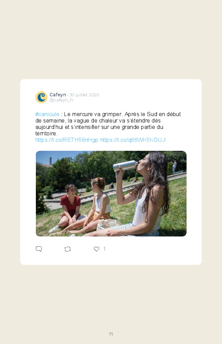222x344 pixels.
Task: Click the reply speech bubble icon
Action: point(39,249)
